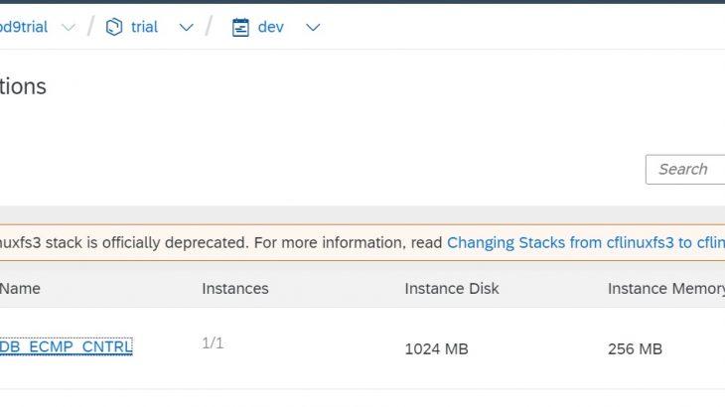725x407 pixels.
Task: Click the Instances column header
Action: (x=234, y=289)
